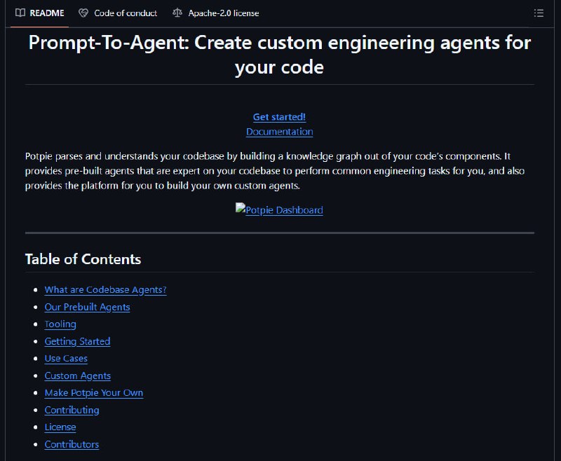The height and width of the screenshot is (461, 561).
Task: Go to Our Prebuilt Agents section
Action: (x=87, y=307)
